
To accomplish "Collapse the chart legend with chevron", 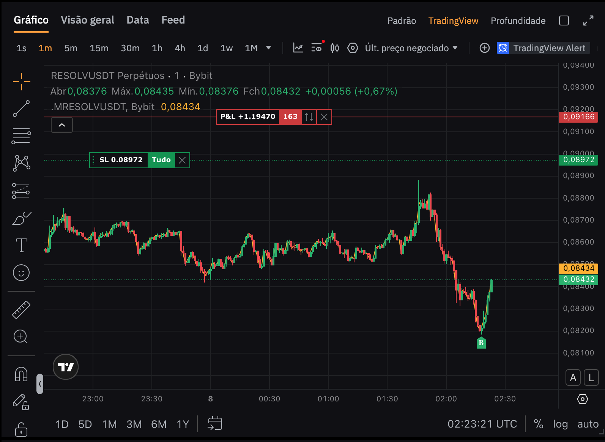I will [x=62, y=125].
